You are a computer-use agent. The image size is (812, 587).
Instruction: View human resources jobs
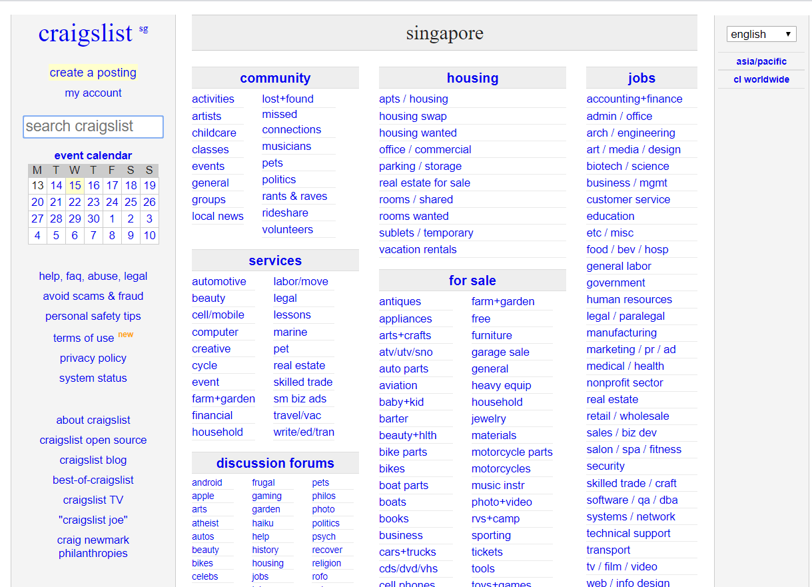(x=629, y=299)
